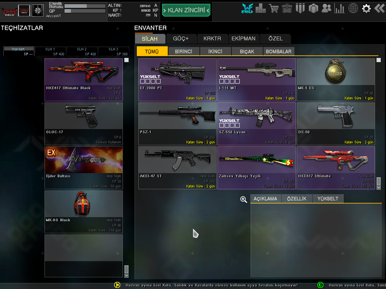This screenshot has height=289, width=386.
Task: Select the BİRİNCİ weapon filter
Action: point(184,51)
